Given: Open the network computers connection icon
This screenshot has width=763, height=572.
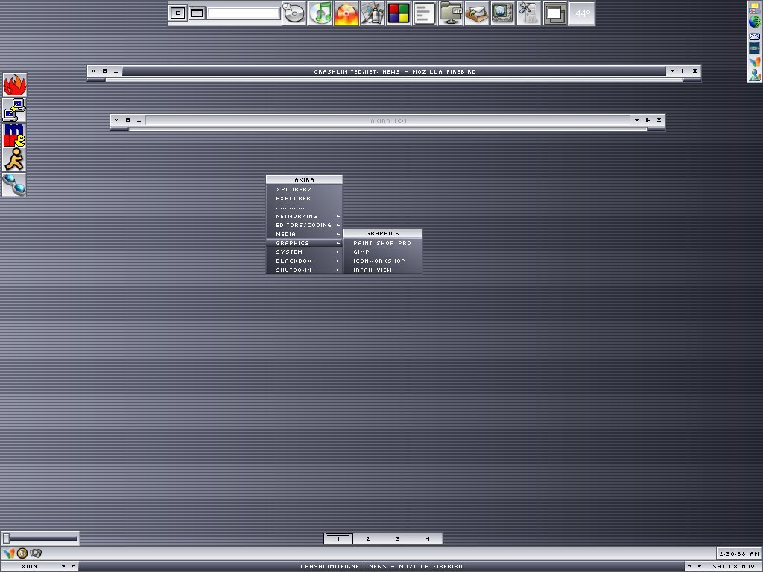Looking at the screenshot, I should pyautogui.click(x=15, y=110).
